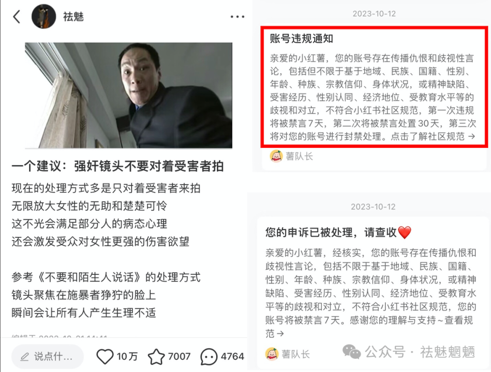Open comments via the speech bubble icon
This screenshot has width=491, height=372.
tap(209, 357)
